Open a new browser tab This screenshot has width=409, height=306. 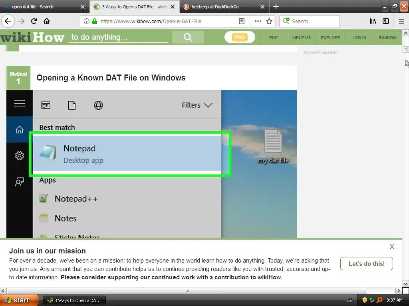(276, 6)
